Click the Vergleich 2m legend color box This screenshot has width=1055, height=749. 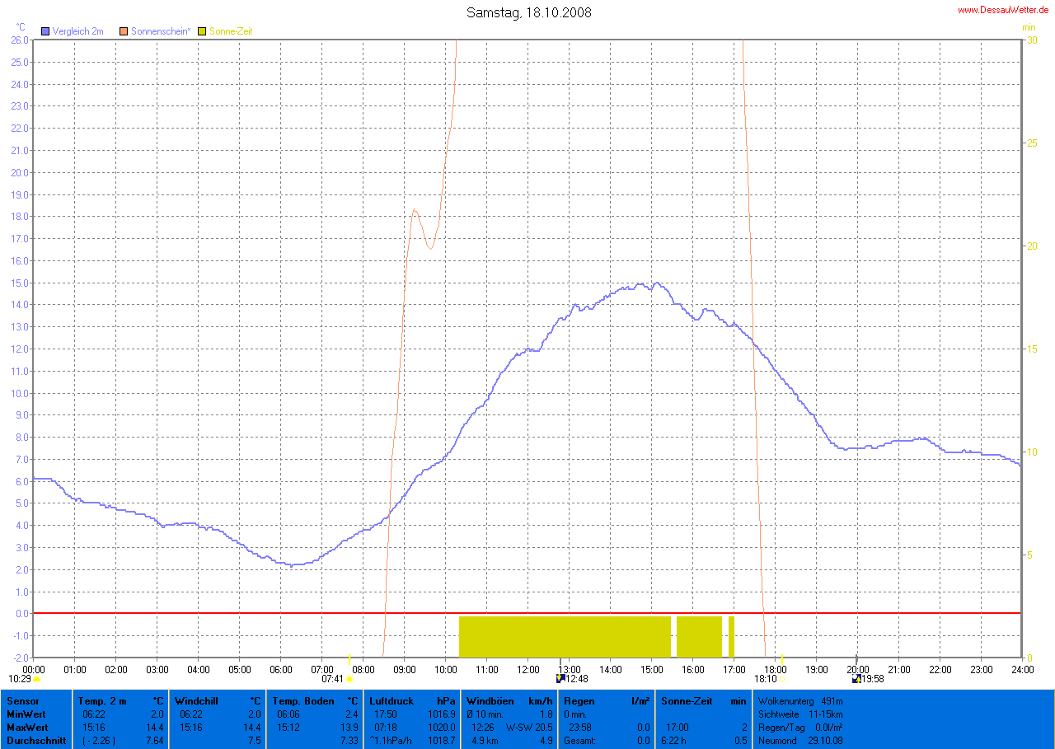pos(45,31)
